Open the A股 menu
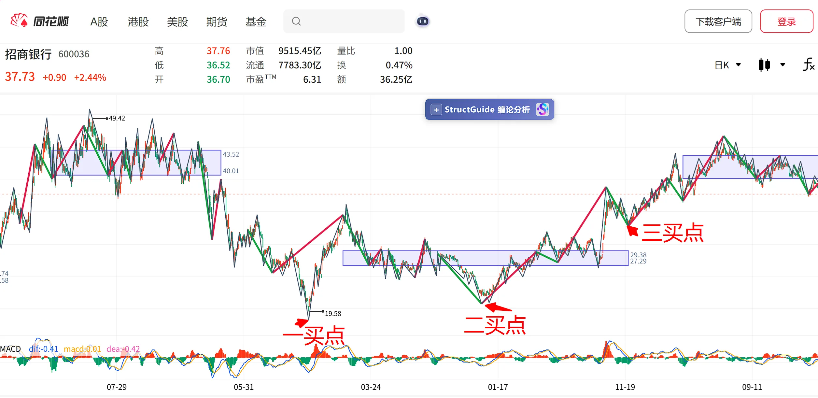This screenshot has width=818, height=398. click(99, 22)
